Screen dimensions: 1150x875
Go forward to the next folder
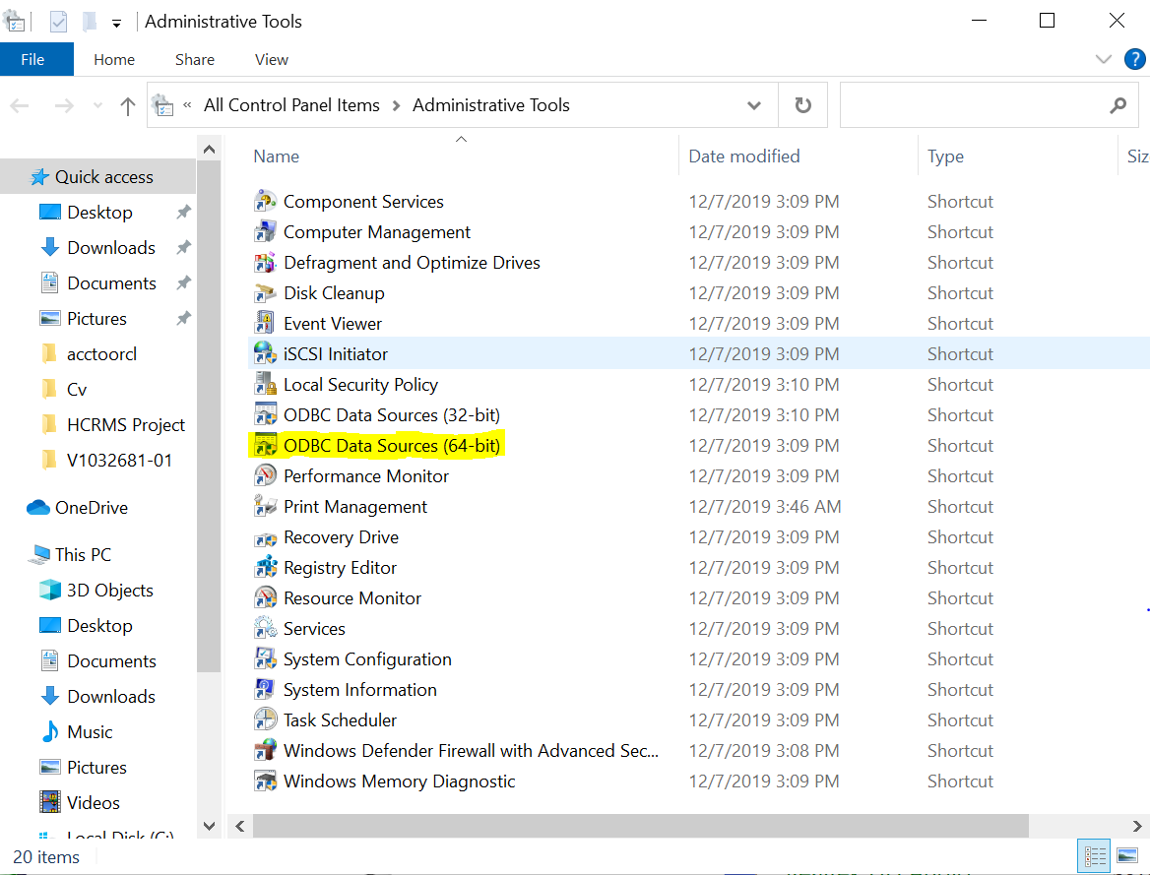[65, 106]
